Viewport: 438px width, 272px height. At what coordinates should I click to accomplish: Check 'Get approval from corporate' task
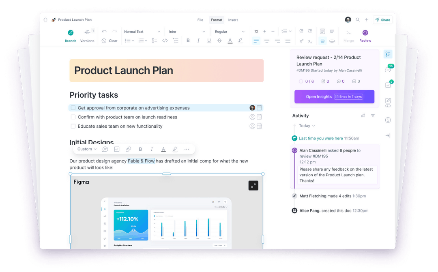(x=73, y=108)
